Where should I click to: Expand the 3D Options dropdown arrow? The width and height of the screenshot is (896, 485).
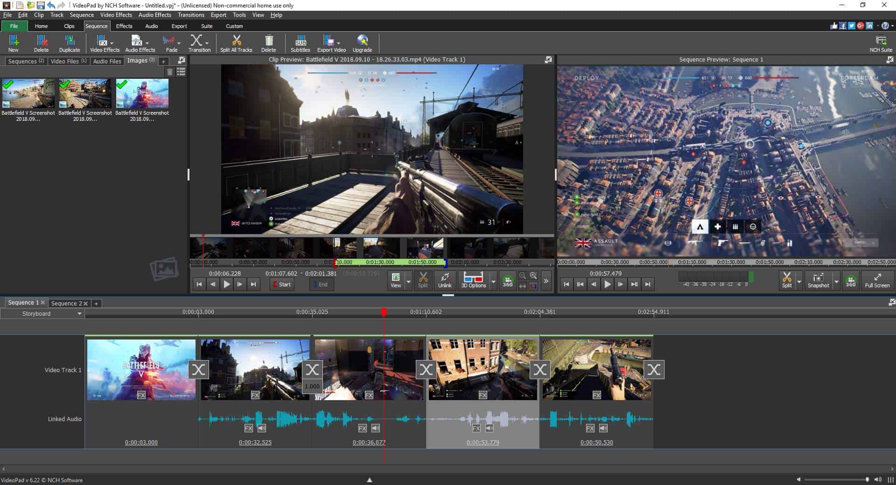(x=493, y=281)
